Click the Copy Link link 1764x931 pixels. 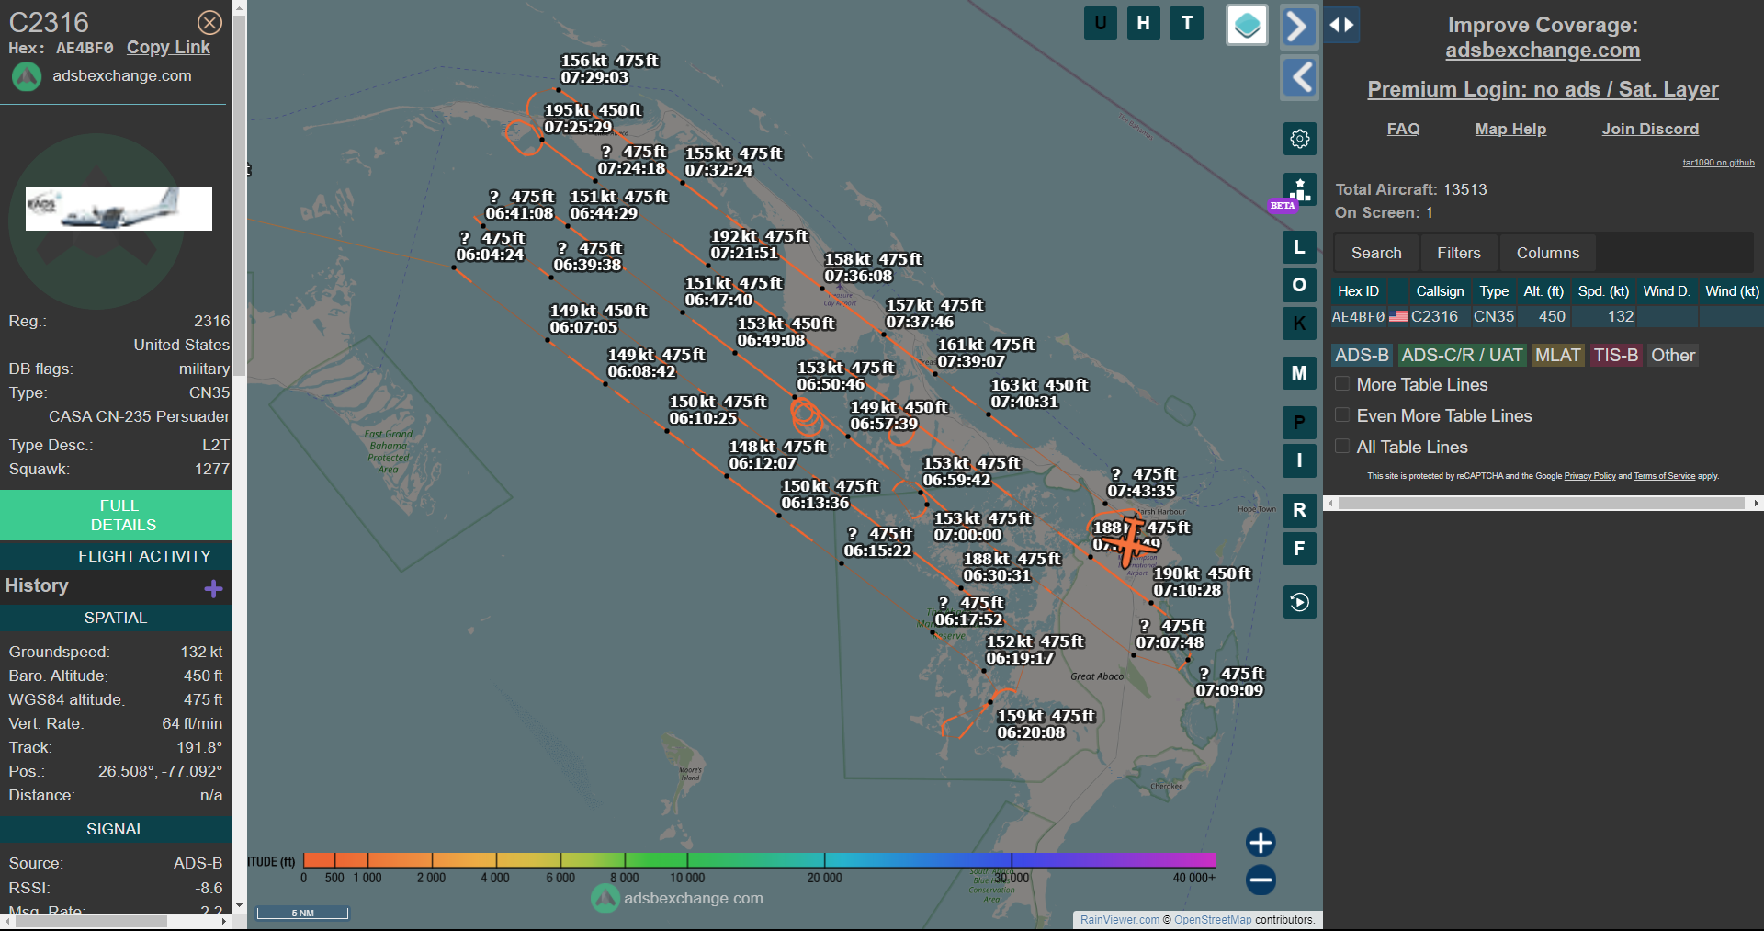[x=168, y=48]
